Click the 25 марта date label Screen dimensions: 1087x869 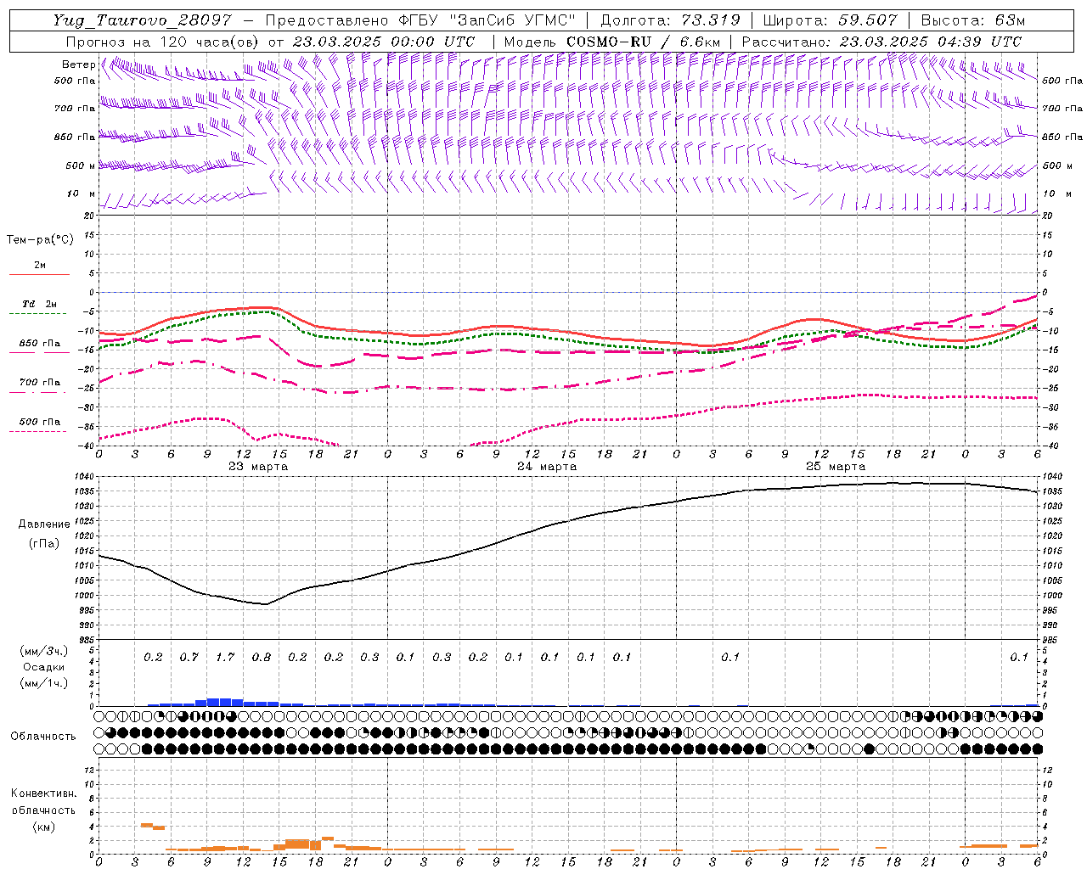tap(836, 467)
